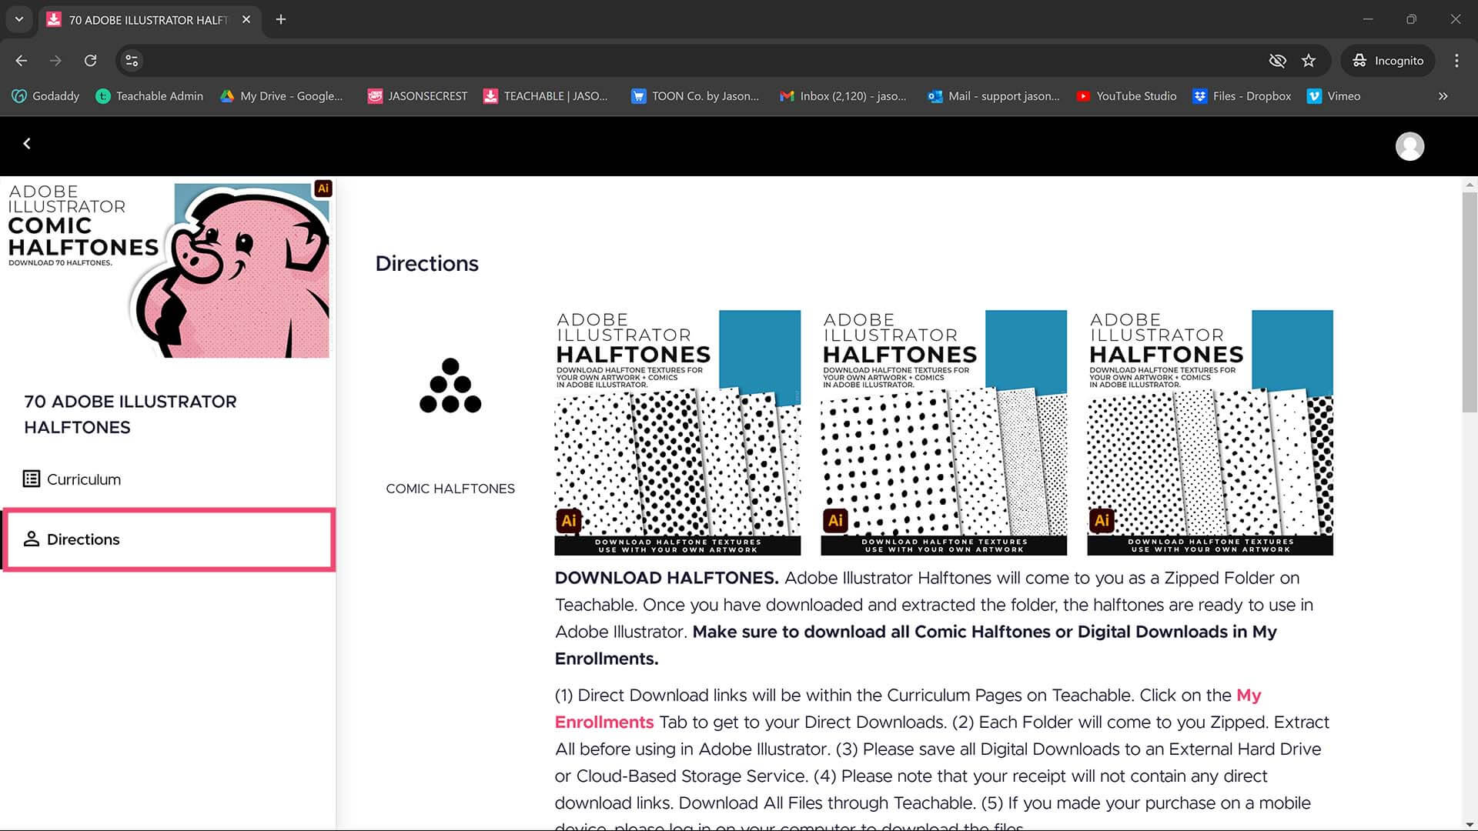Viewport: 1478px width, 831px height.
Task: Click the DOWNLOAD HALFTONES. bold text
Action: click(x=667, y=578)
